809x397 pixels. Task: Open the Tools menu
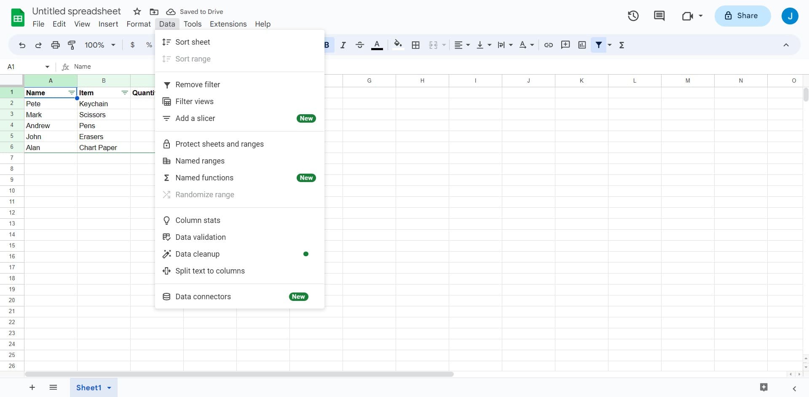point(193,24)
